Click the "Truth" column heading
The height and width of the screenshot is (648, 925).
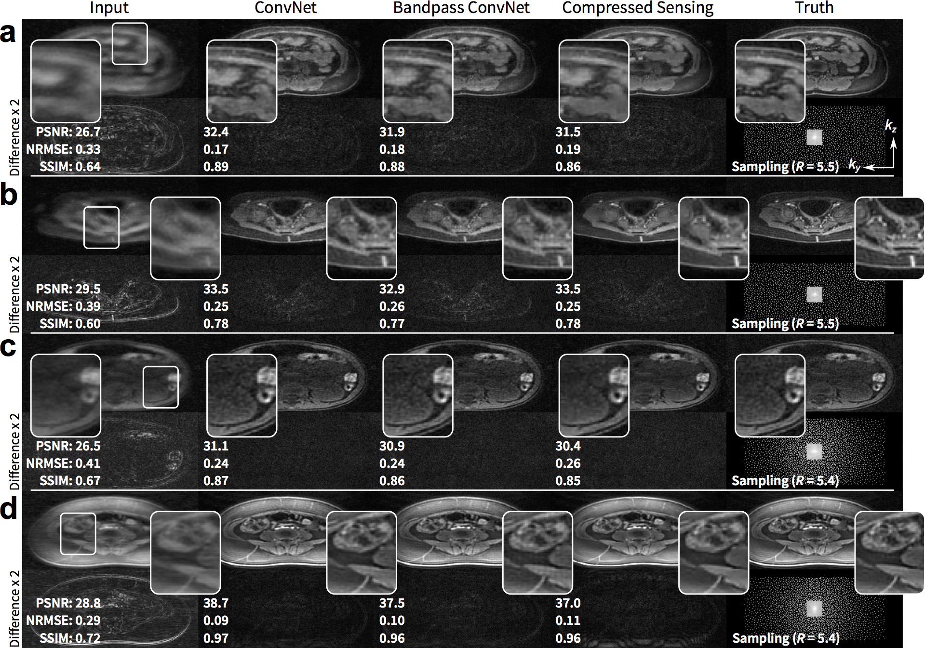(x=814, y=8)
